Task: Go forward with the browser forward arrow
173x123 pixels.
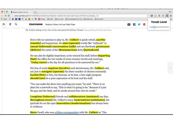Action: coord(5,16)
